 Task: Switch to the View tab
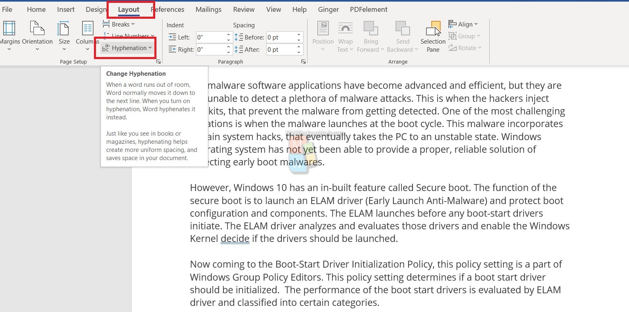pyautogui.click(x=274, y=9)
